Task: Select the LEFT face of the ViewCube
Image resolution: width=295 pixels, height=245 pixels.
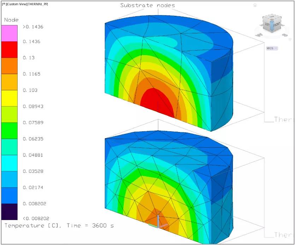Action: click(x=267, y=25)
